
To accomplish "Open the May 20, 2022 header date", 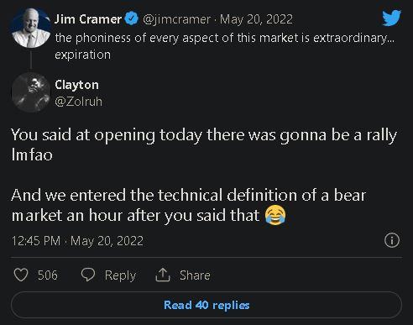I will click(256, 19).
